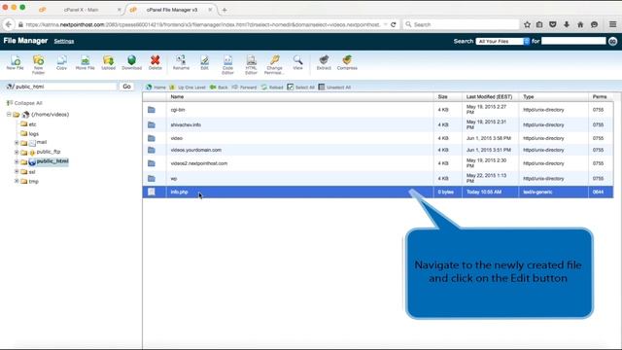
Task: Expand the mail folder node
Action: click(17, 143)
